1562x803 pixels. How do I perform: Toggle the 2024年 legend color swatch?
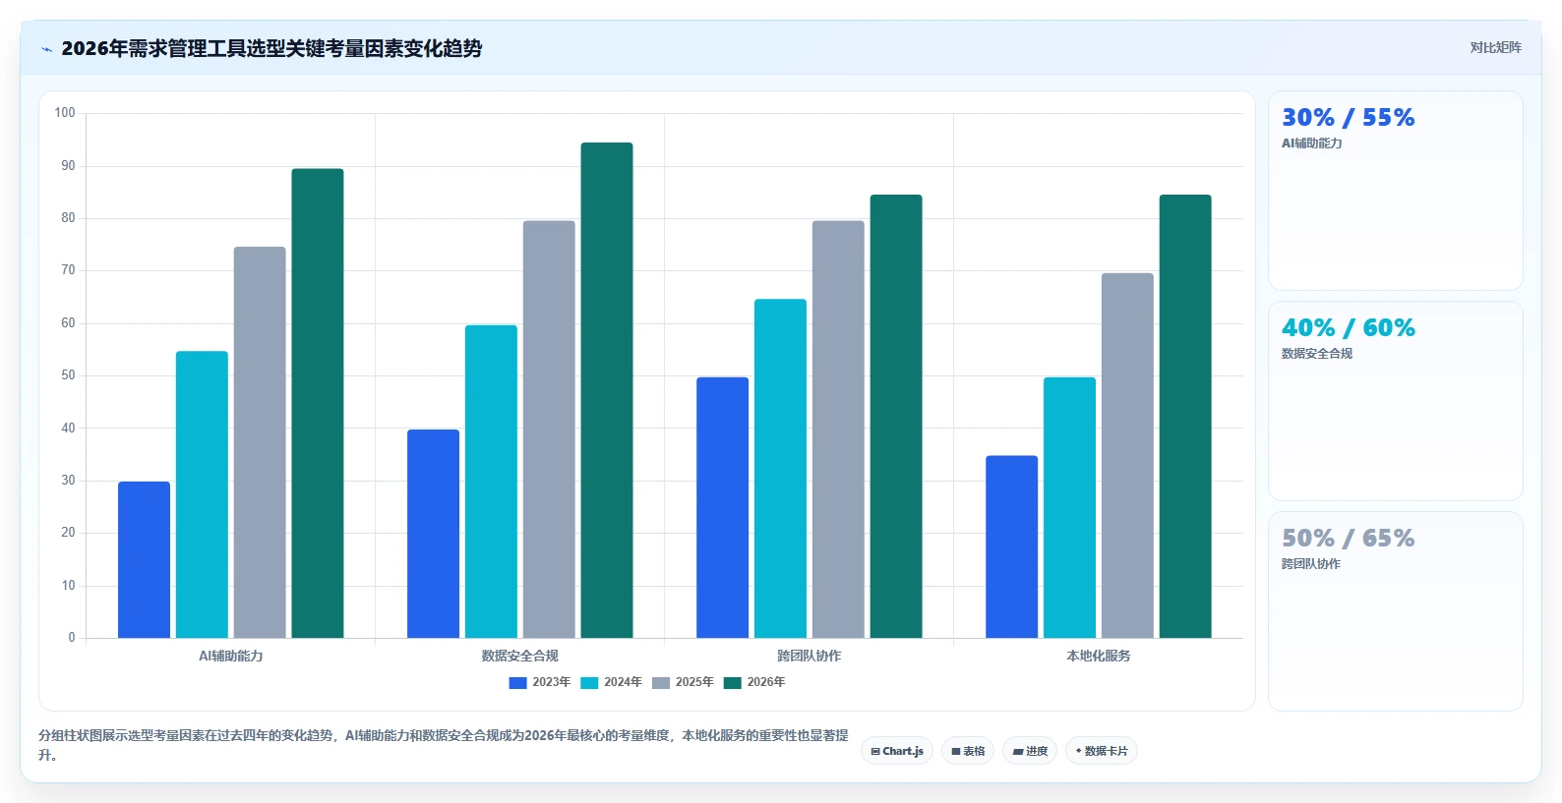click(x=589, y=682)
